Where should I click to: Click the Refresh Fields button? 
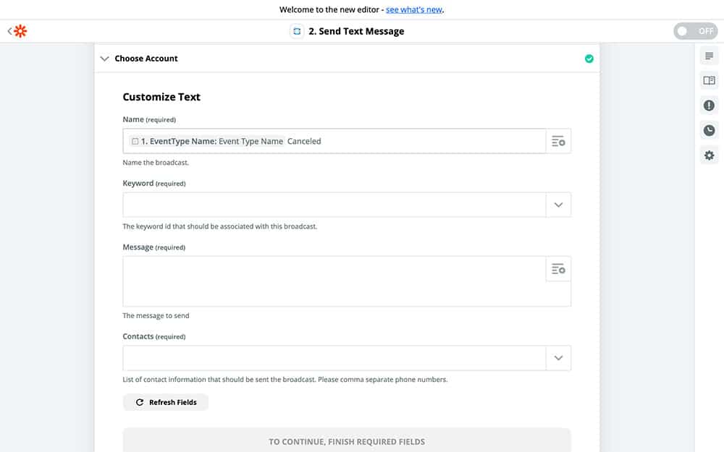[x=166, y=402]
